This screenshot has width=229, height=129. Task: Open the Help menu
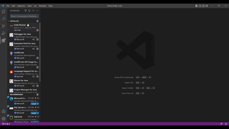click(x=50, y=6)
